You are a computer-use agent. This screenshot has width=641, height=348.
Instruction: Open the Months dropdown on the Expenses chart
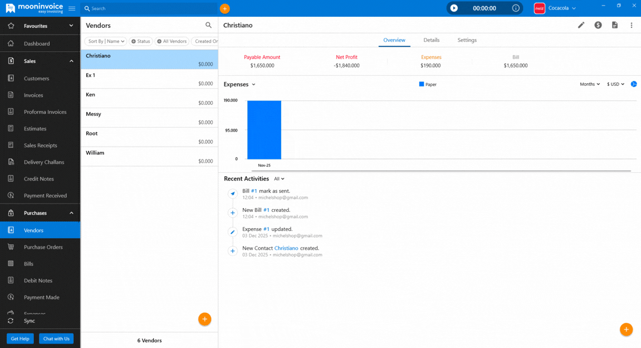(589, 84)
